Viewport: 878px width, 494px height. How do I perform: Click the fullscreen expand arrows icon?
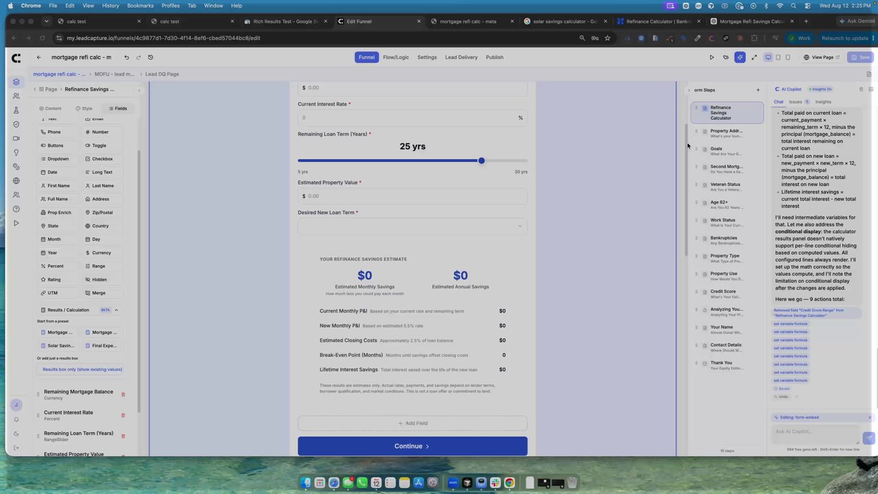coord(754,57)
